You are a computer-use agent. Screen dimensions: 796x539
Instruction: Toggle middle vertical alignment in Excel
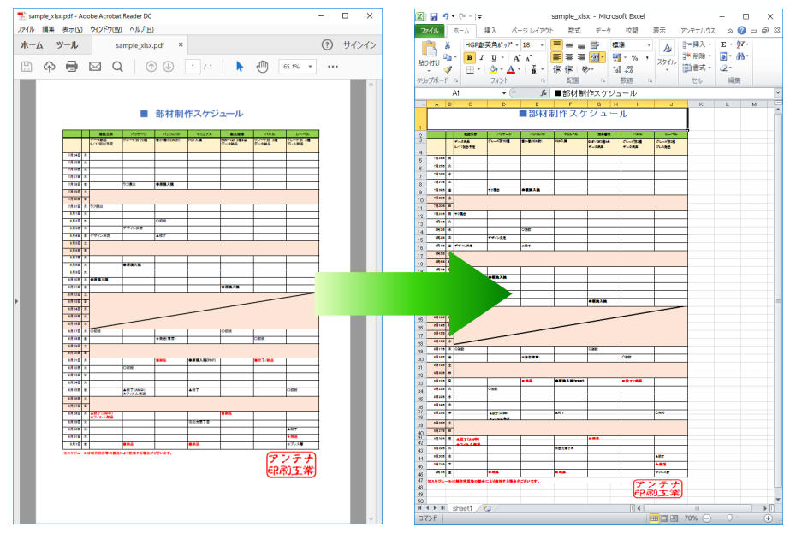(569, 45)
